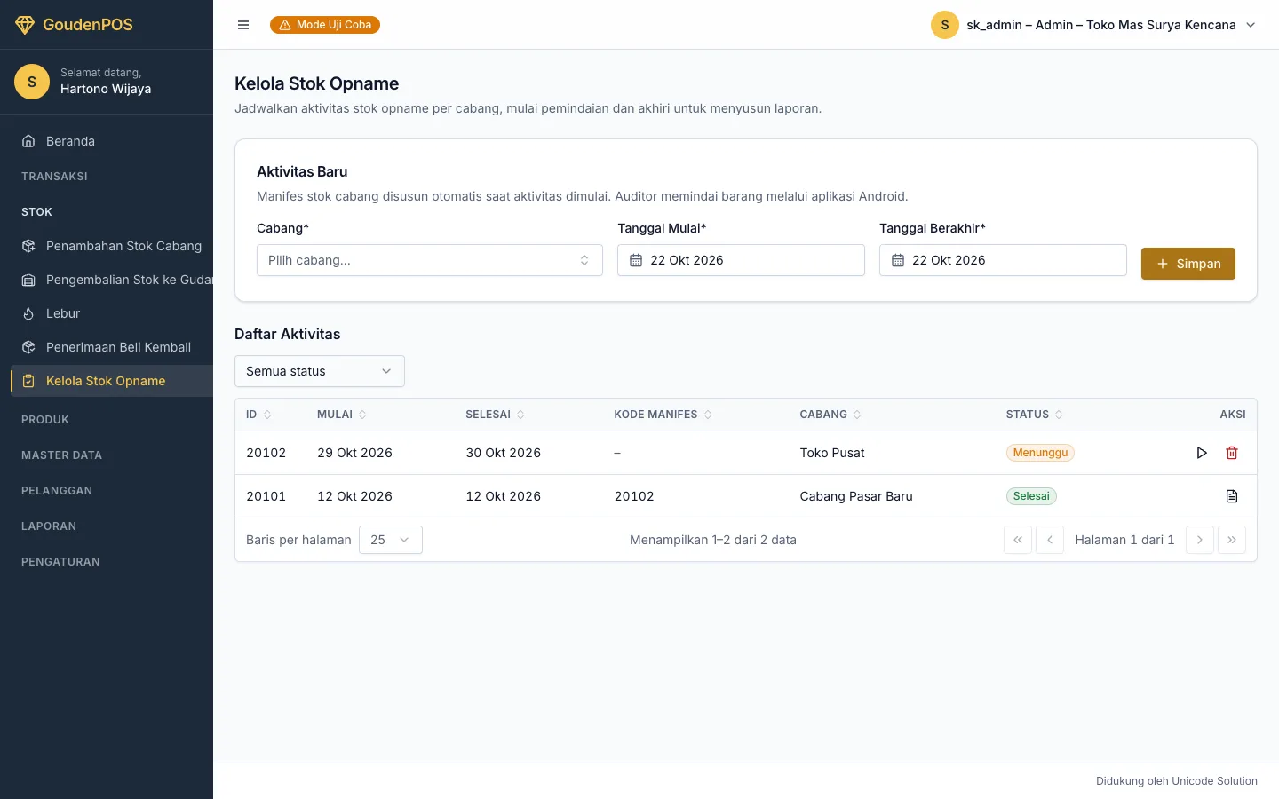Sort by the Selesai column

click(x=495, y=415)
